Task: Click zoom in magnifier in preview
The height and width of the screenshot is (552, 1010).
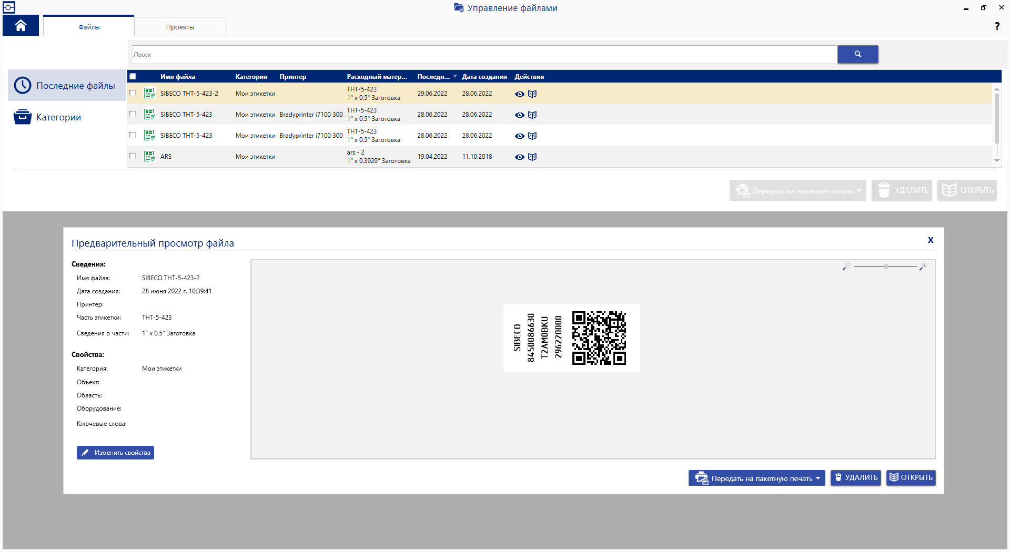Action: point(923,267)
